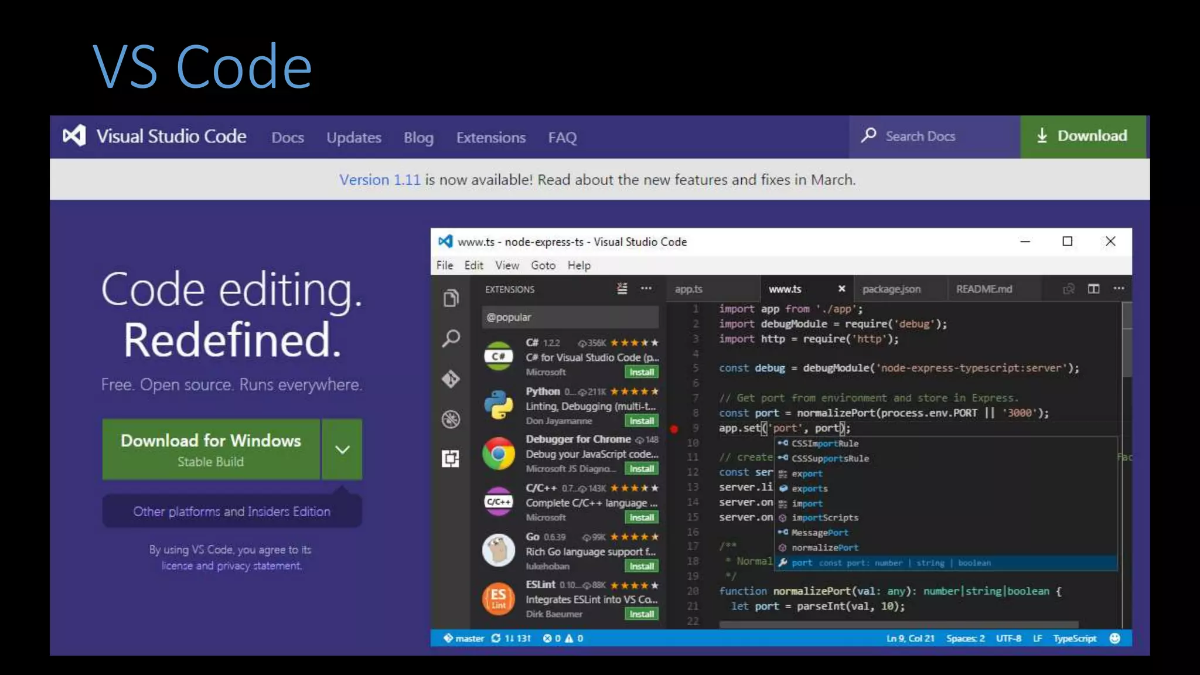Screen dimensions: 1200x675
Task: Install the ESLint extension
Action: pos(642,614)
